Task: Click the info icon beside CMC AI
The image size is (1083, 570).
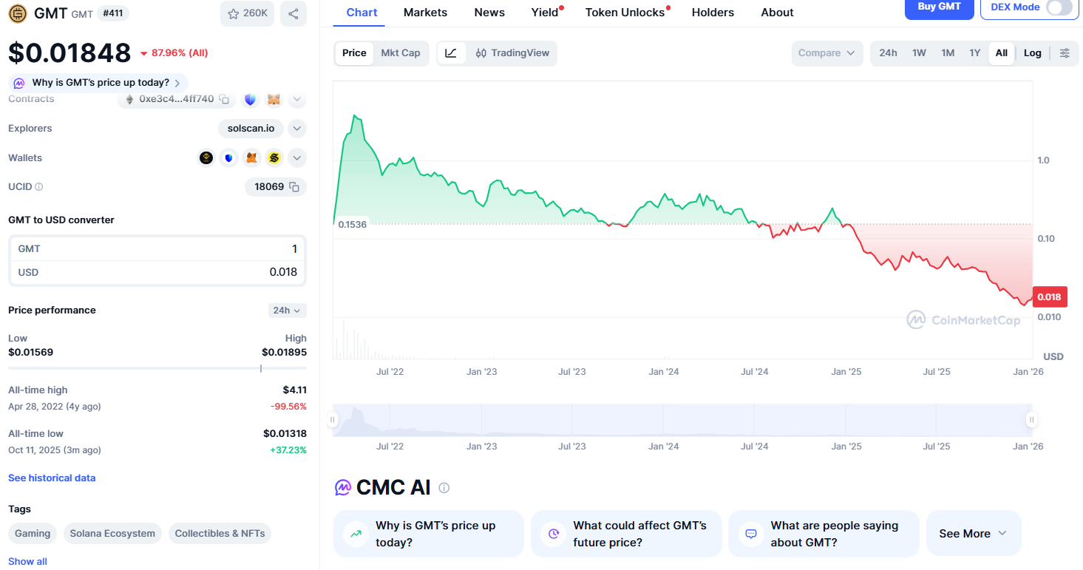Action: [444, 488]
